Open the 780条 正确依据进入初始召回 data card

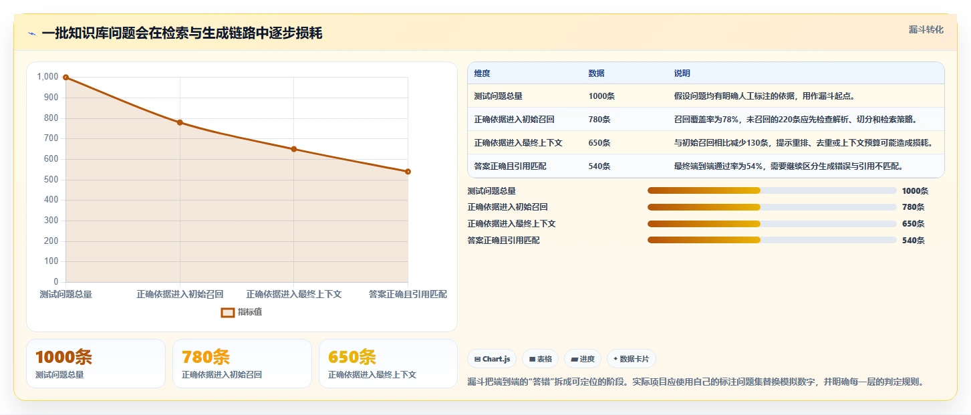242,364
